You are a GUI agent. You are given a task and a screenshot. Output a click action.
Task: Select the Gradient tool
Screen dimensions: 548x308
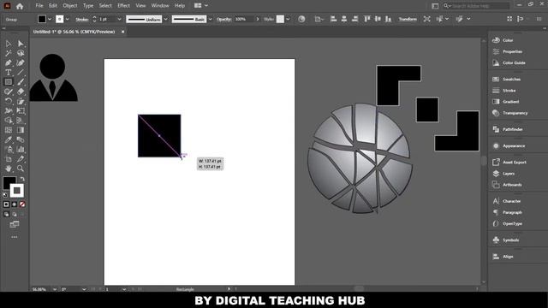(x=21, y=130)
